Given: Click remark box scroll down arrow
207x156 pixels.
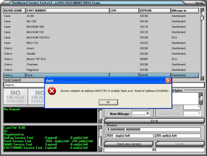Looking at the screenshot, I should click(100, 121).
